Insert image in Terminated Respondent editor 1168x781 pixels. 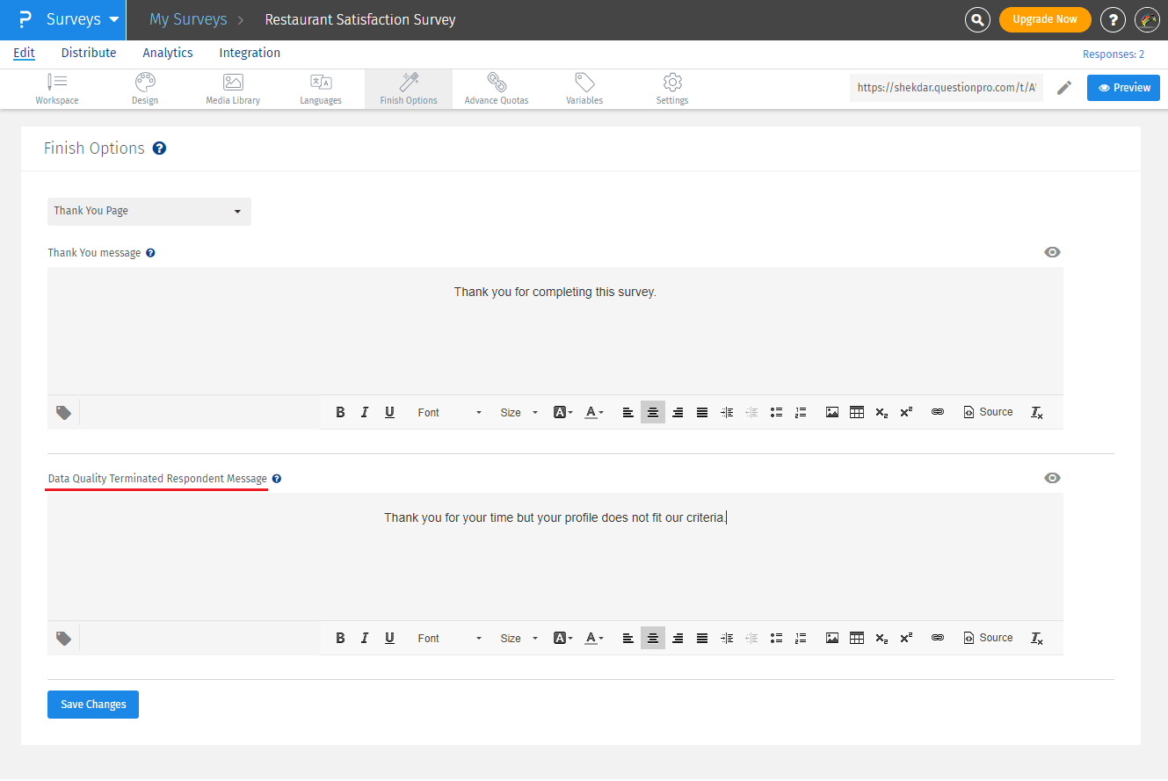coord(832,638)
